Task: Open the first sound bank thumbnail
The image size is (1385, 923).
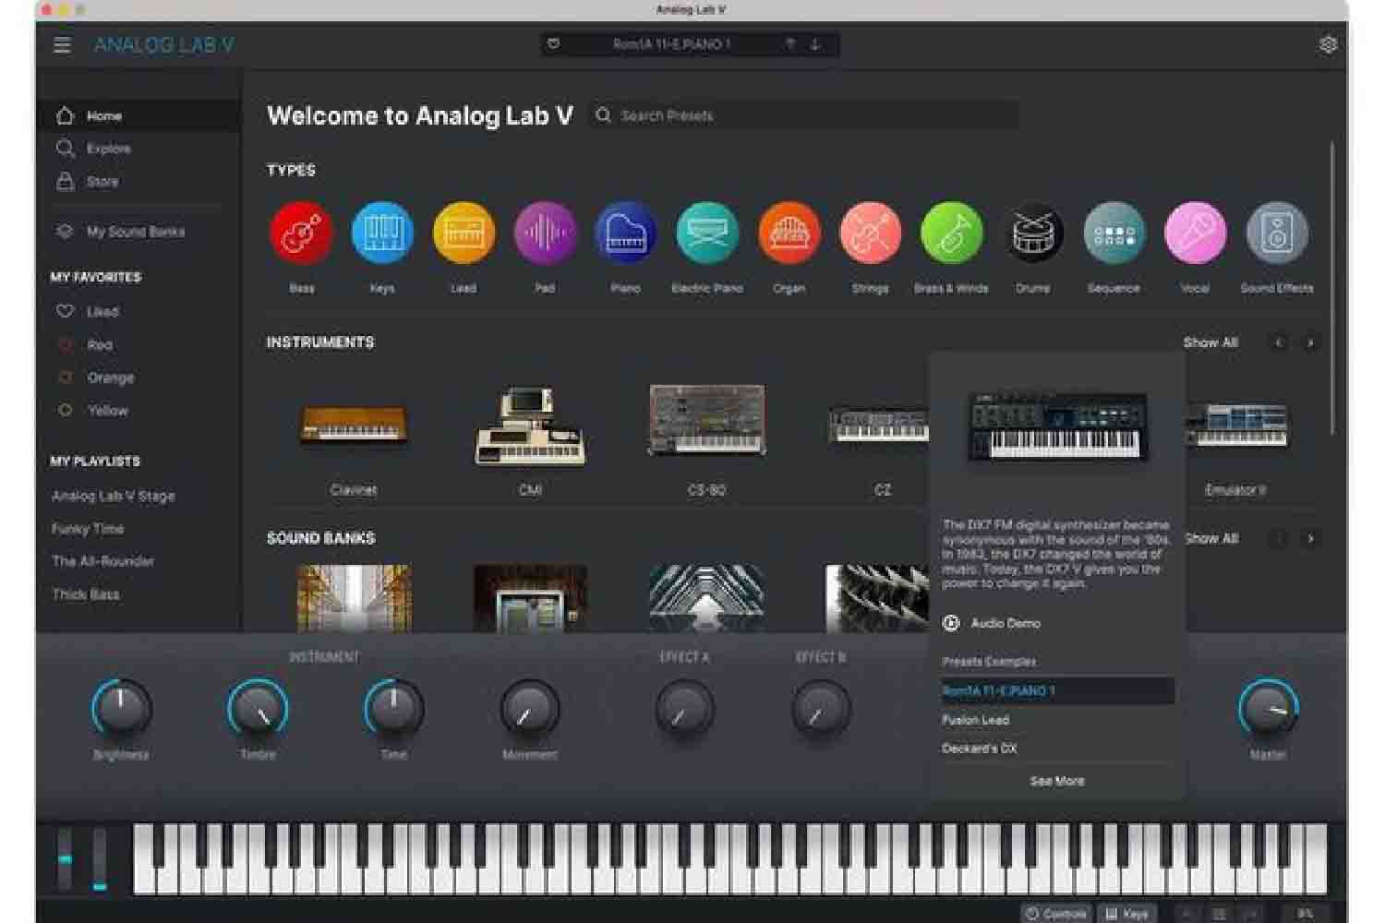Action: click(354, 599)
